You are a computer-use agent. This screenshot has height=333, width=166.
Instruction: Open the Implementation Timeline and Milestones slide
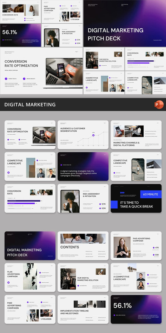tap(83, 309)
